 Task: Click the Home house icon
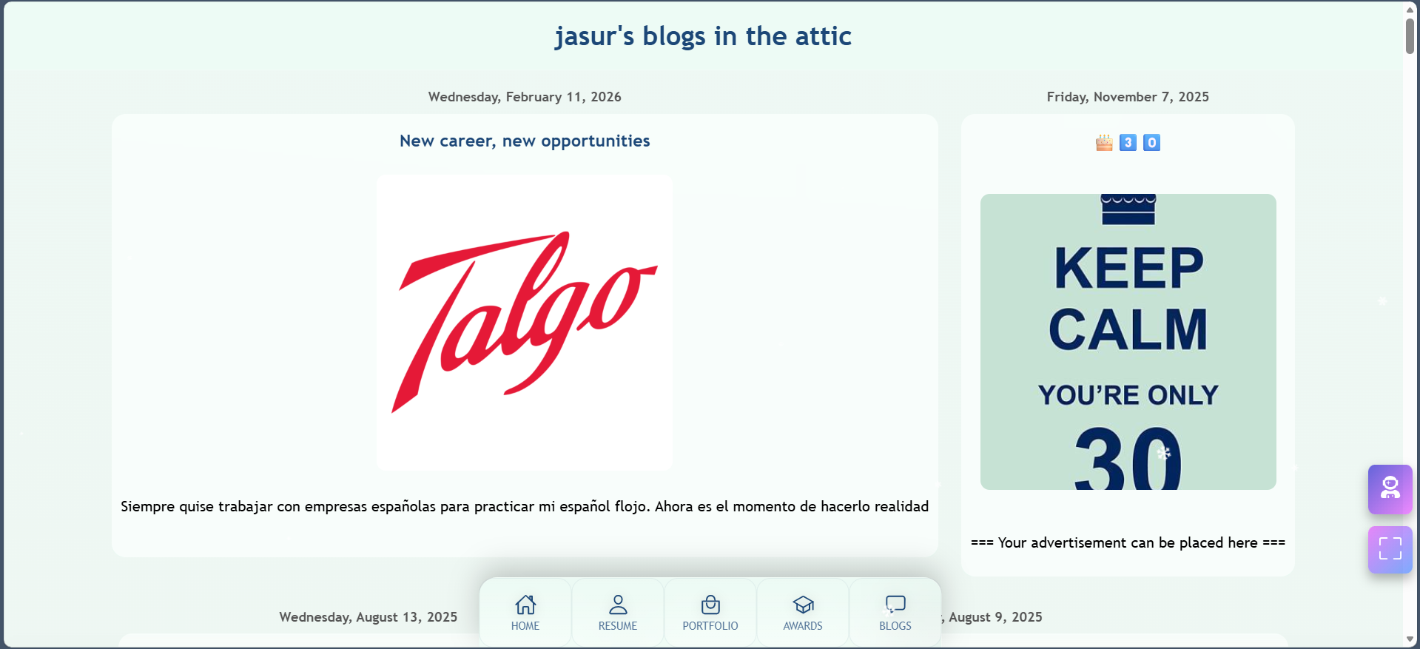(x=525, y=605)
